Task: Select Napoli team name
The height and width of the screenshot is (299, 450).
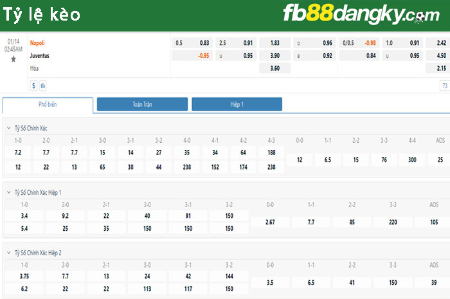Action: (37, 43)
